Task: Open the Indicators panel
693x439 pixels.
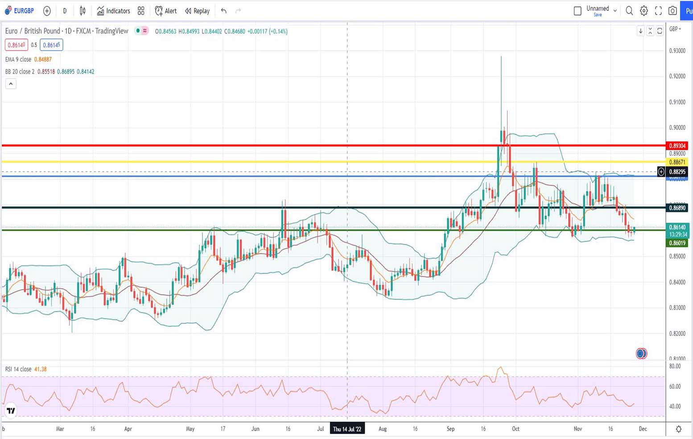Action: 113,11
